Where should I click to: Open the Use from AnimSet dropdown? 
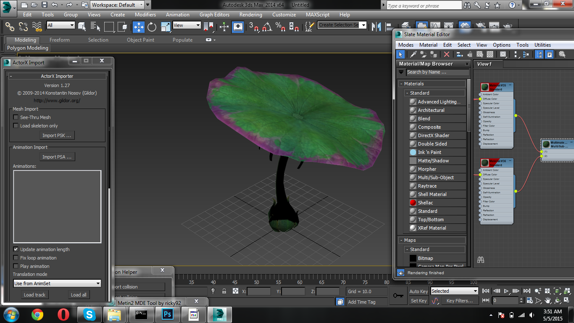coord(57,283)
